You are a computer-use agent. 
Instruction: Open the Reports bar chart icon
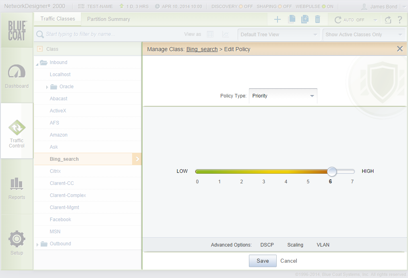[17, 183]
